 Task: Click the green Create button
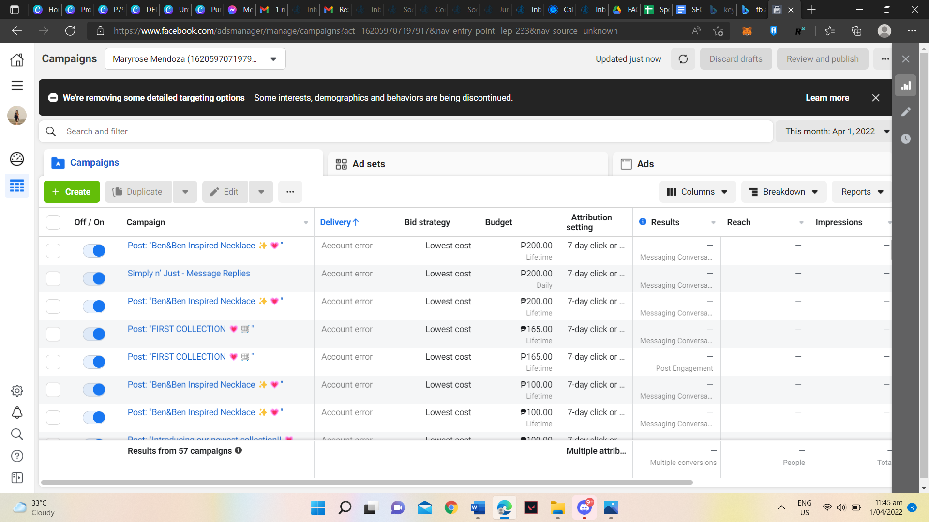click(x=72, y=192)
